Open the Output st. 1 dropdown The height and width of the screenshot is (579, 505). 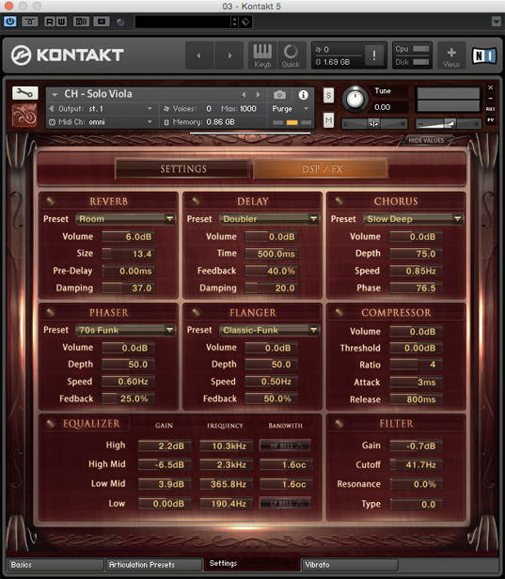[101, 109]
